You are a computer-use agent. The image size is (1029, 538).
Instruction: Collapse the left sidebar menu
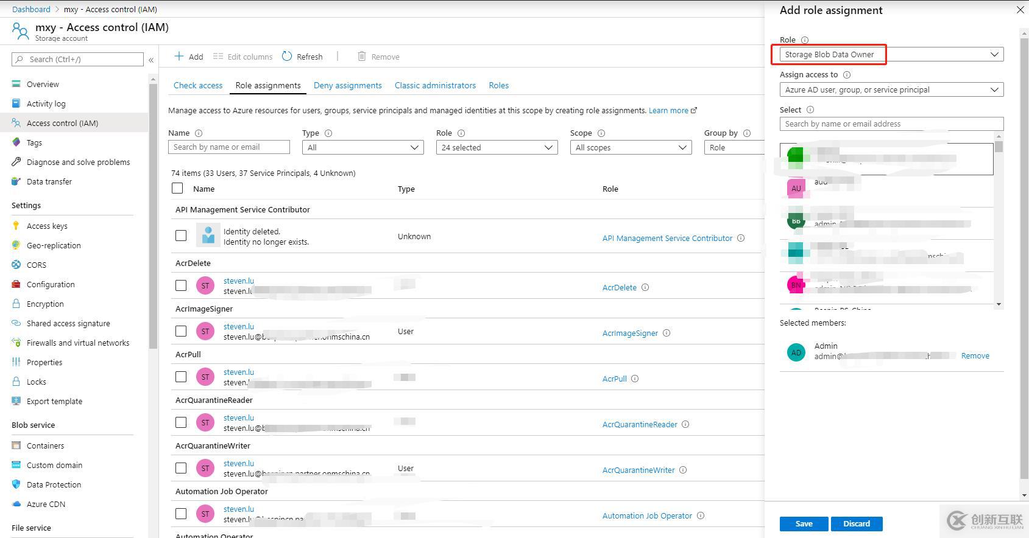coord(151,60)
